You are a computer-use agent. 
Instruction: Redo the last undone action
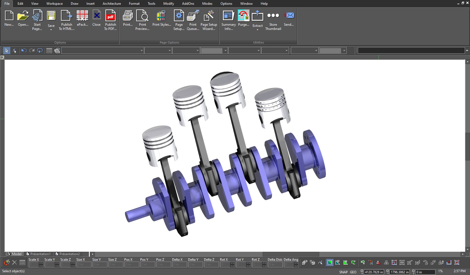[32, 51]
